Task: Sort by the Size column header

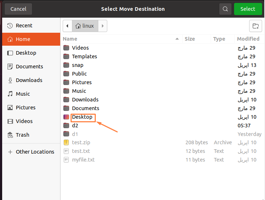Action: coord(197,39)
